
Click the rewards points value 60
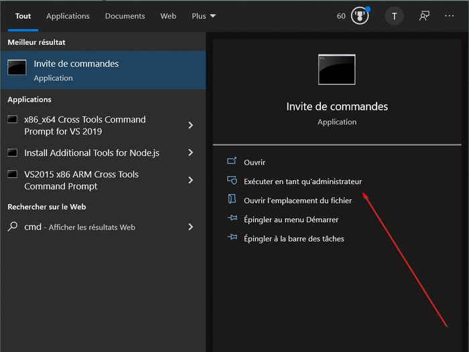pos(341,16)
